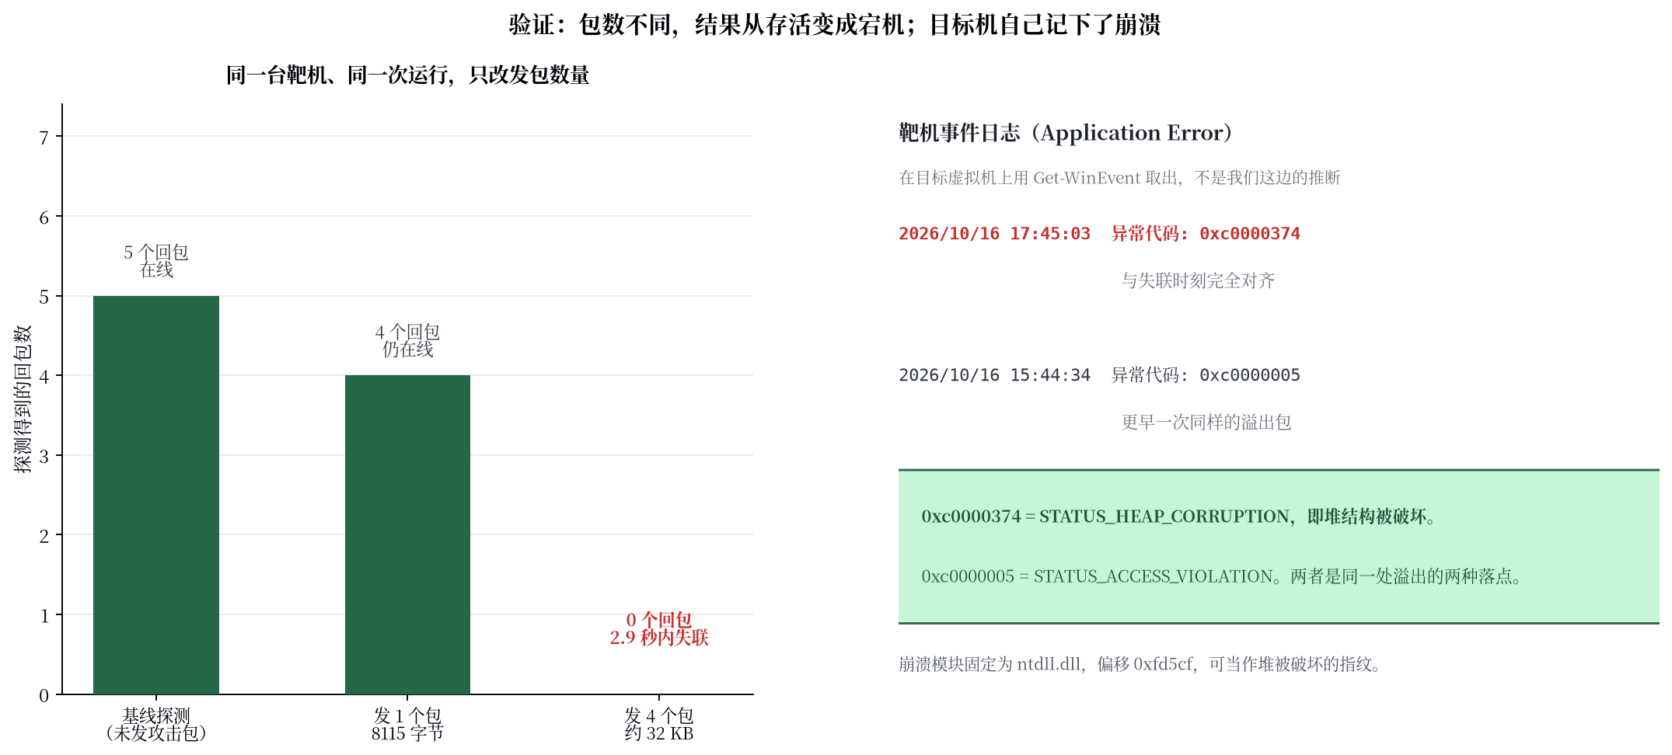The width and height of the screenshot is (1672, 755).
Task: Click the y-axis tick value 7
Action: (44, 137)
